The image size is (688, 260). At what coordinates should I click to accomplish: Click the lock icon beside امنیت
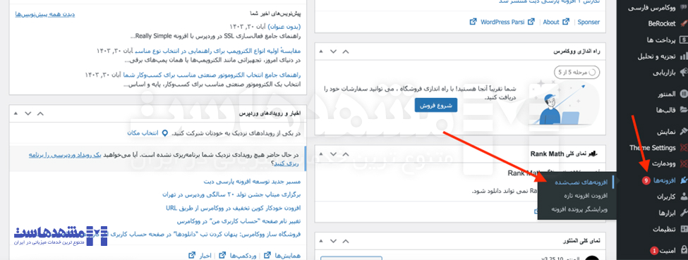684,250
